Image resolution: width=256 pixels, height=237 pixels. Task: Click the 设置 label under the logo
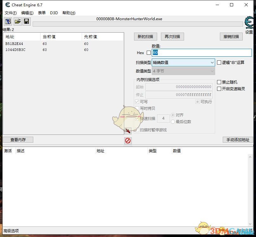[249, 32]
